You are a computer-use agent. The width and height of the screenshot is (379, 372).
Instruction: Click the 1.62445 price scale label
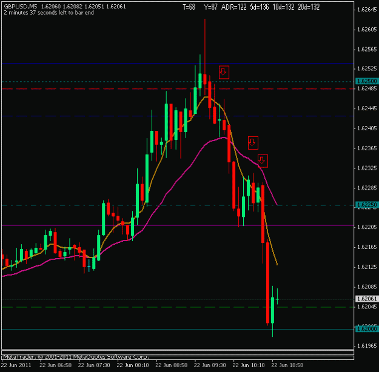(367, 108)
